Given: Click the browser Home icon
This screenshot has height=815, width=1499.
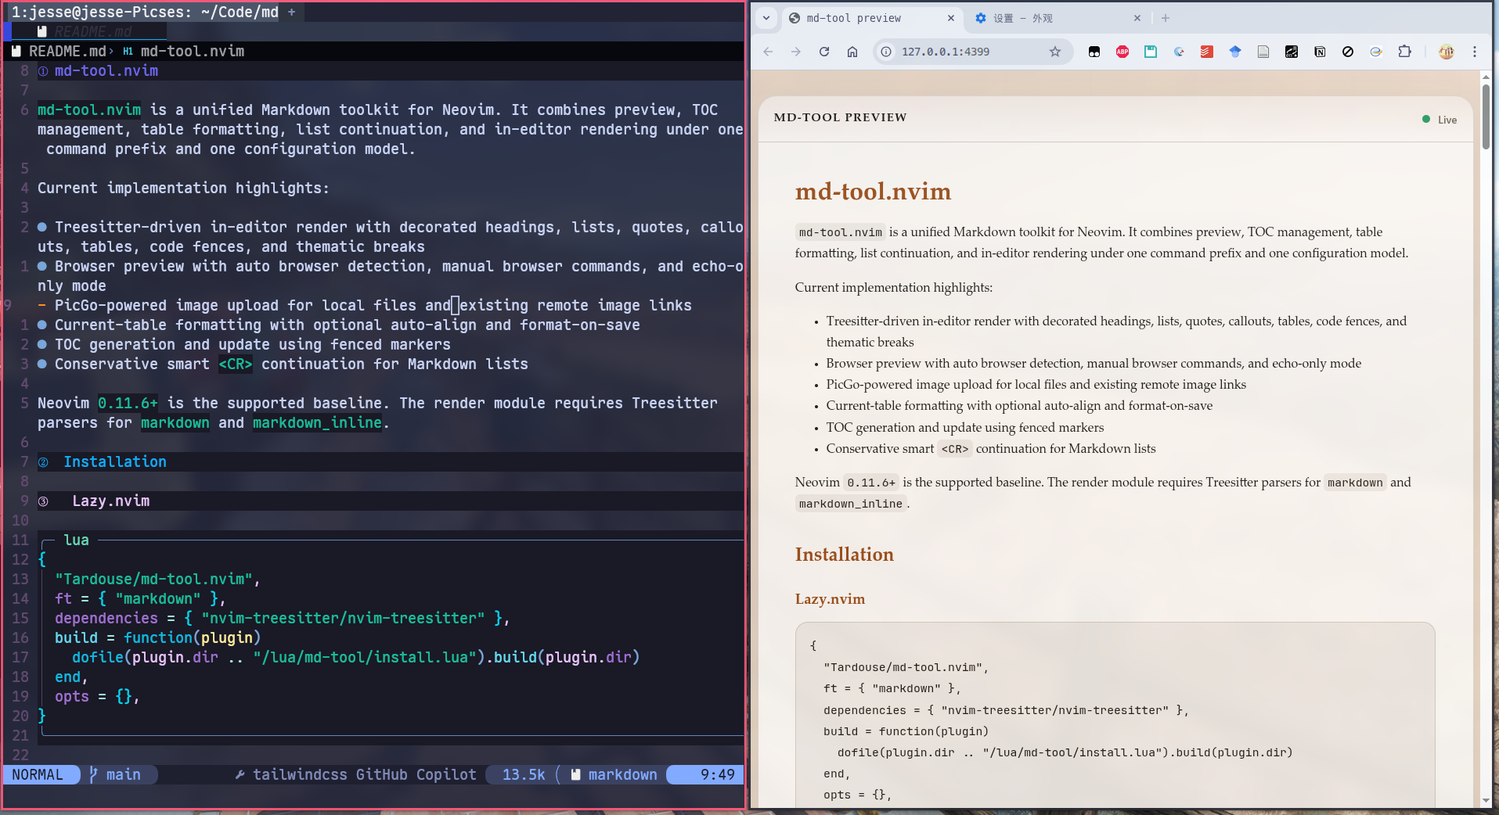Looking at the screenshot, I should [852, 52].
